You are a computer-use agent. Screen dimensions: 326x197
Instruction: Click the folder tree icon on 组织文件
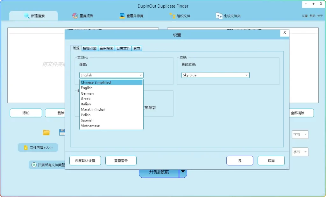click(x=172, y=16)
